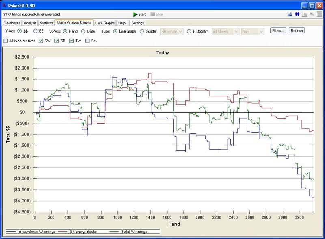Click the 'Hand' X-axis title

(174, 224)
